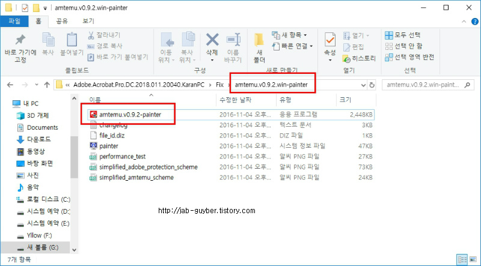Click the 삭제 delete X icon
Screen dimensions: 481x266
[x=212, y=40]
